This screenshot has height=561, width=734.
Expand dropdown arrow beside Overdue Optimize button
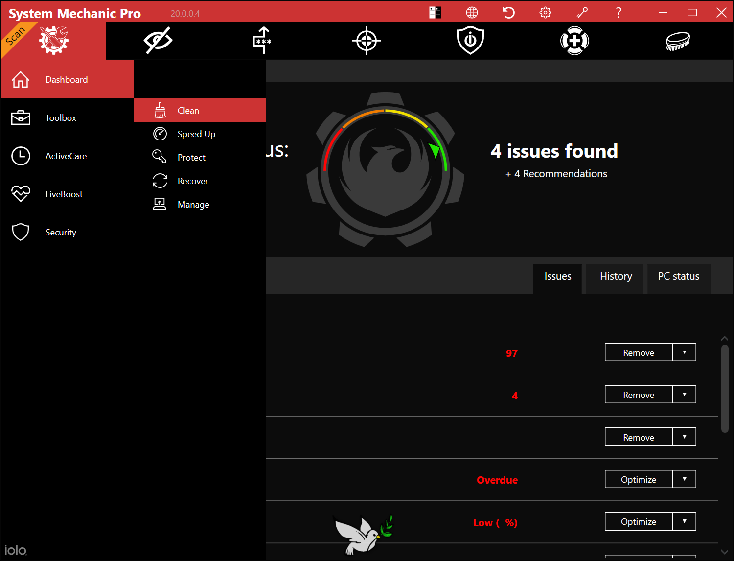coord(684,479)
